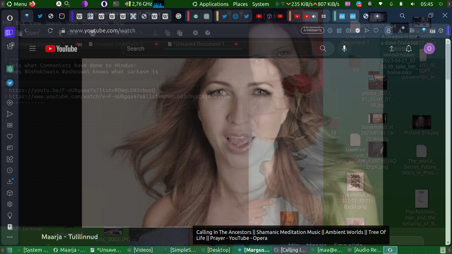Open the Twitter panel in Opera sidebar
Image resolution: width=452 pixels, height=254 pixels.
point(10,83)
